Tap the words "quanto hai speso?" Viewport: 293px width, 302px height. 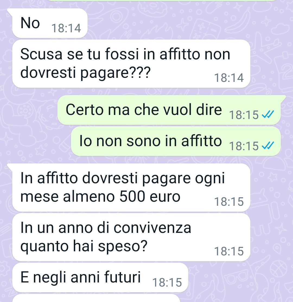tap(84, 246)
